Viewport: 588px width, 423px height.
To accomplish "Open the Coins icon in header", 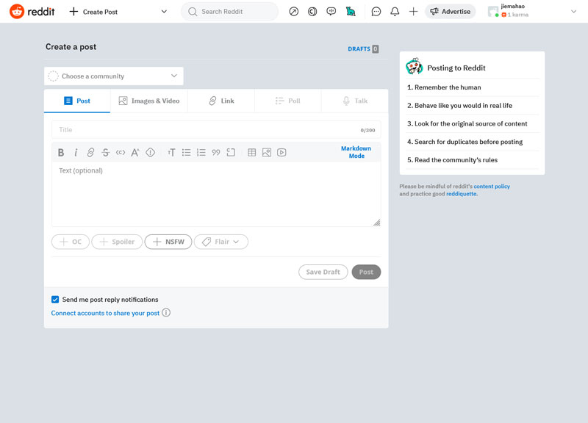I will pos(312,12).
